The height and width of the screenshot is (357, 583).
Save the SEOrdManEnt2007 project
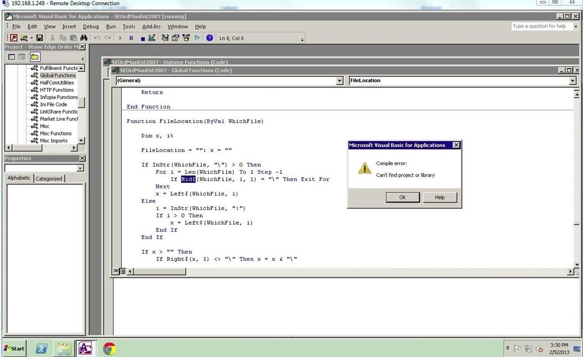point(40,38)
